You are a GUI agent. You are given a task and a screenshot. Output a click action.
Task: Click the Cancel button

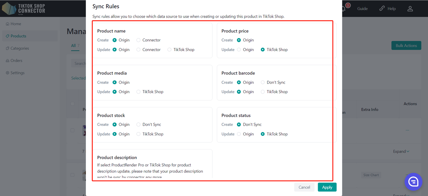304,187
